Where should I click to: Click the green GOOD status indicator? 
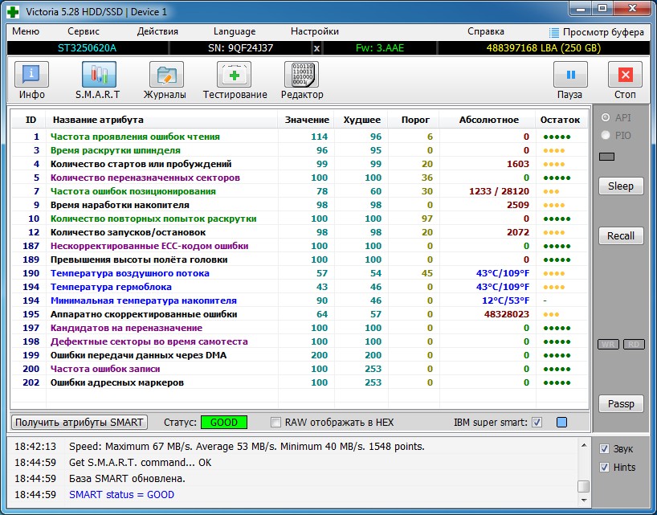[224, 422]
